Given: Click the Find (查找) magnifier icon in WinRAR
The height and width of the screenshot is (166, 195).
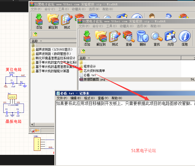Looking at the screenshot, I should coord(157,38).
